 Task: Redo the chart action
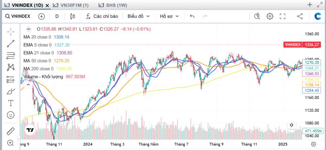(x=205, y=16)
